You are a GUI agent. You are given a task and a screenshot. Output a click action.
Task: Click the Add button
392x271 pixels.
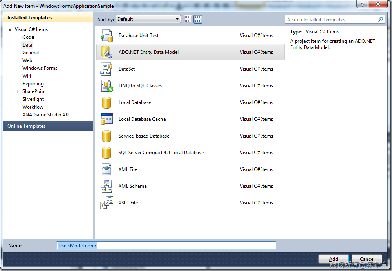(334, 259)
